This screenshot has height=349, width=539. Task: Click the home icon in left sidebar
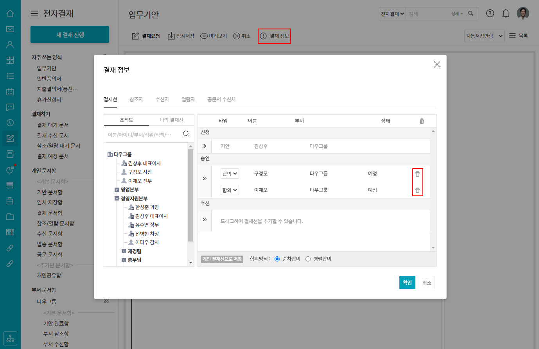pyautogui.click(x=10, y=14)
